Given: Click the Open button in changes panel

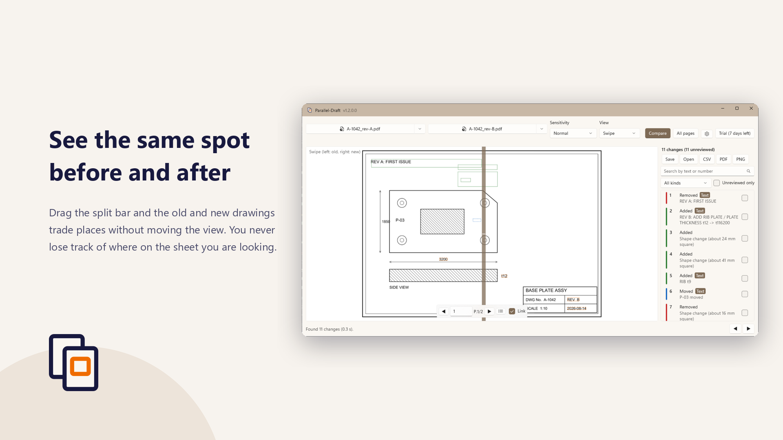Looking at the screenshot, I should tap(688, 159).
